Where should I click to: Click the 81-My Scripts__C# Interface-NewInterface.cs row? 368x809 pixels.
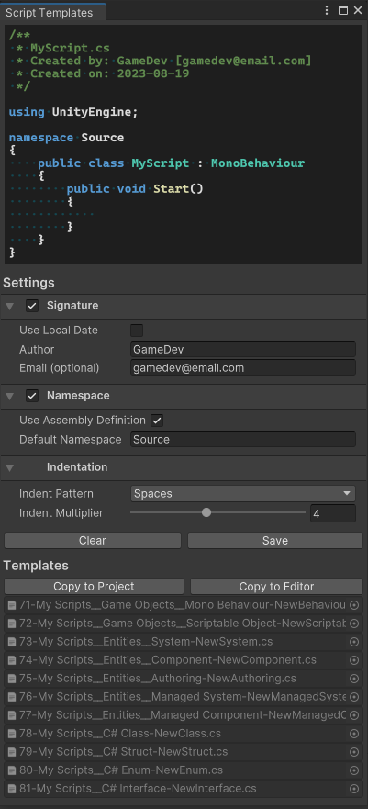[x=183, y=789]
